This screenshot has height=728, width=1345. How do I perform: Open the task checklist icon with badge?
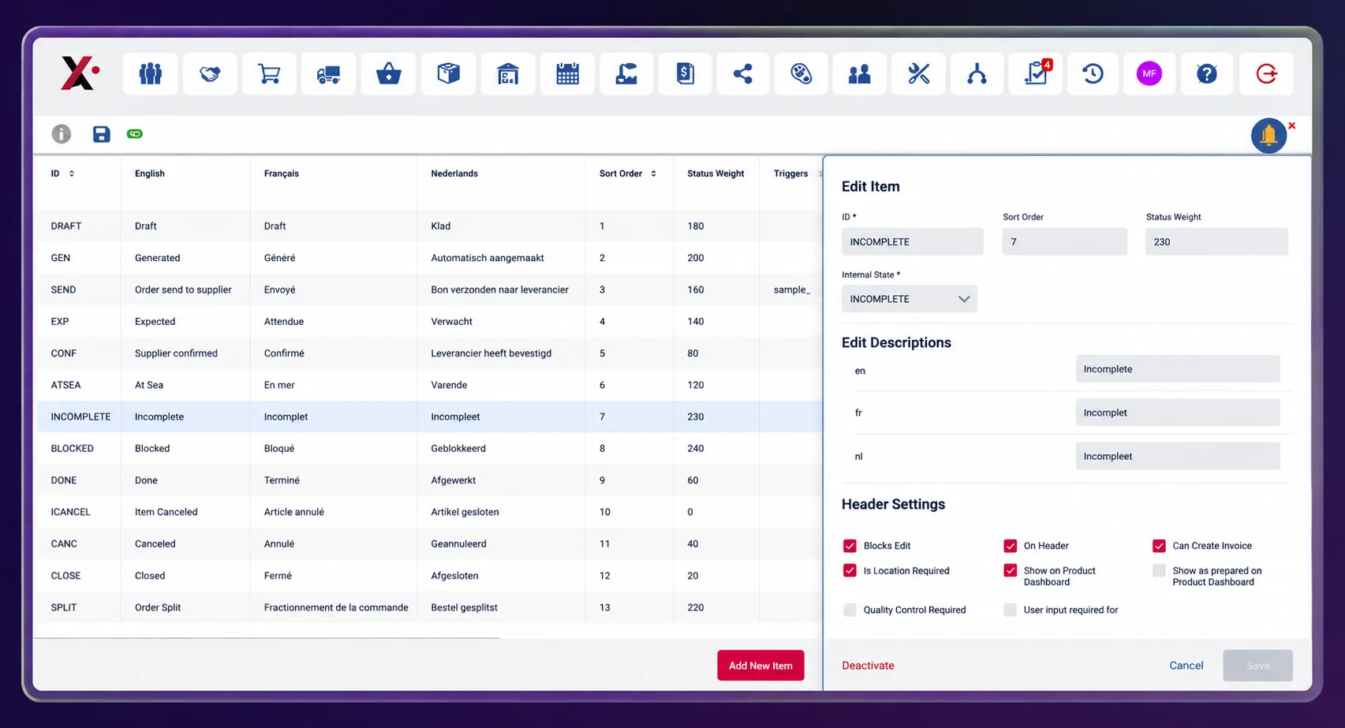point(1035,74)
